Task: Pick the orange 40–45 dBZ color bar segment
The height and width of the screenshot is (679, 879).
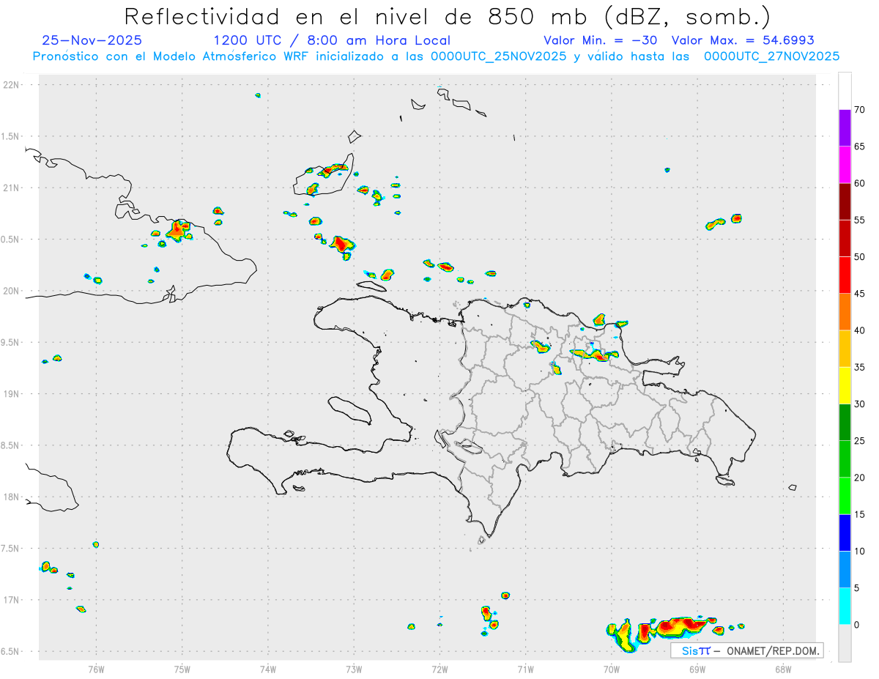Action: click(x=845, y=311)
